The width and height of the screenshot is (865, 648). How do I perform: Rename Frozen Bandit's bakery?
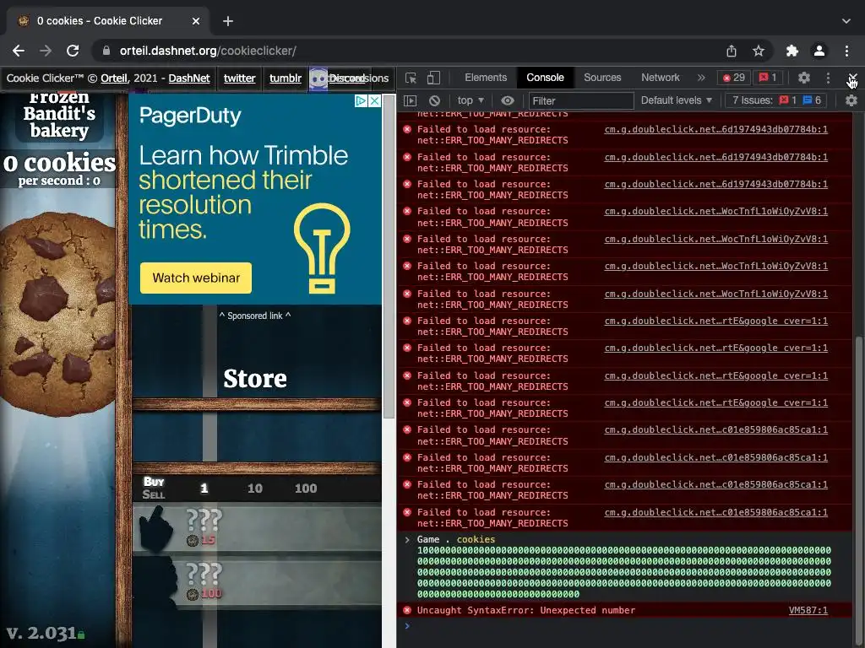click(x=59, y=114)
